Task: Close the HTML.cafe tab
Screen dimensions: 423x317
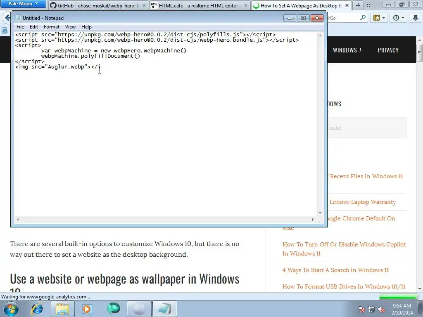Action: pyautogui.click(x=245, y=5)
